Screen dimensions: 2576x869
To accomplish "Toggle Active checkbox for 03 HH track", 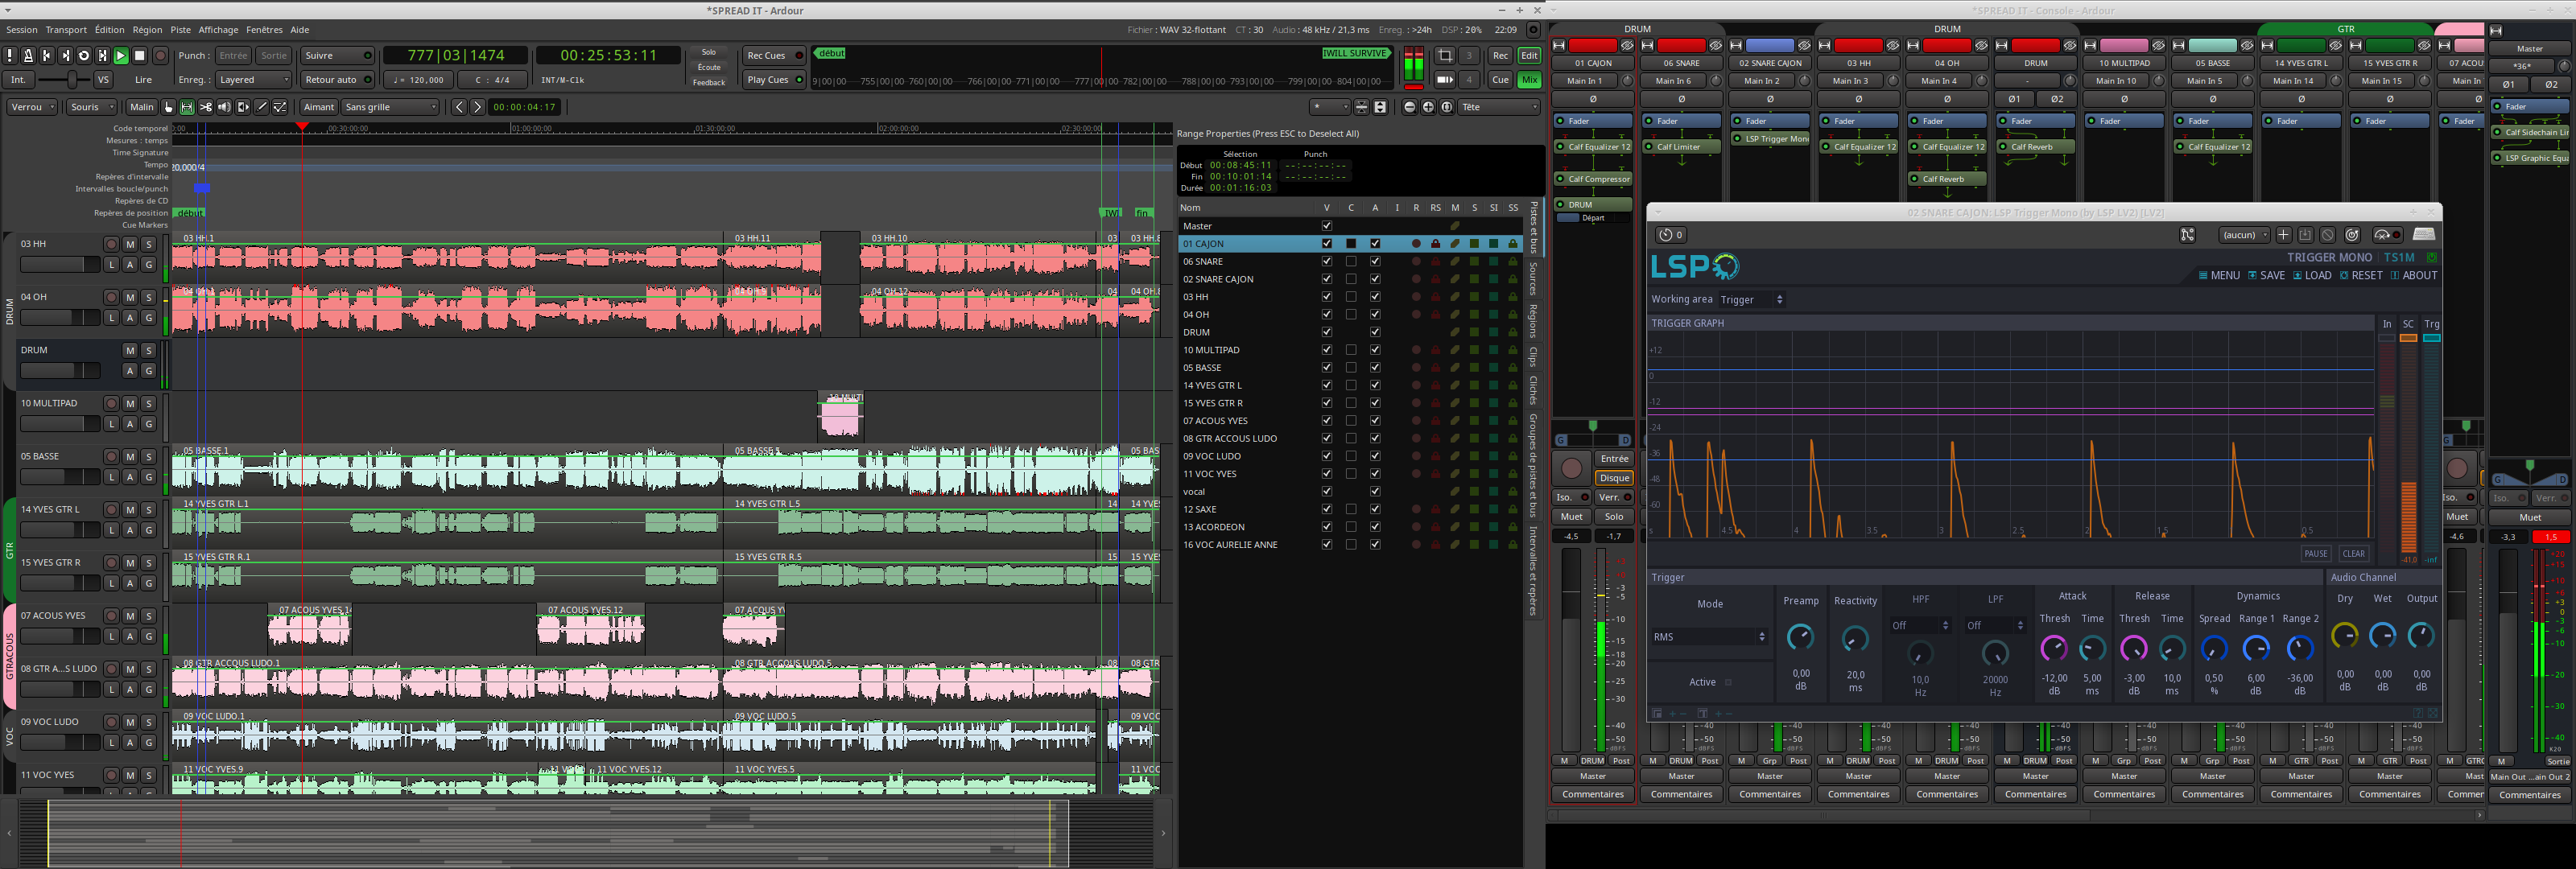I will coord(1375,297).
